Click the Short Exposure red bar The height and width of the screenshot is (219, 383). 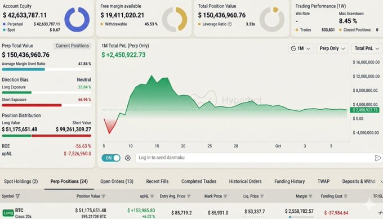point(32,105)
